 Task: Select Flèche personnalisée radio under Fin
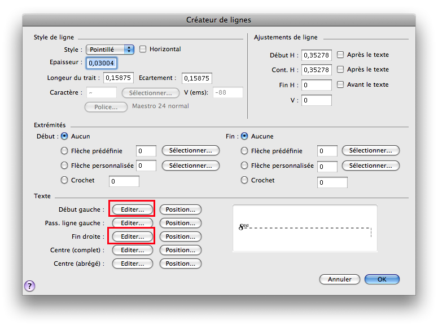244,166
